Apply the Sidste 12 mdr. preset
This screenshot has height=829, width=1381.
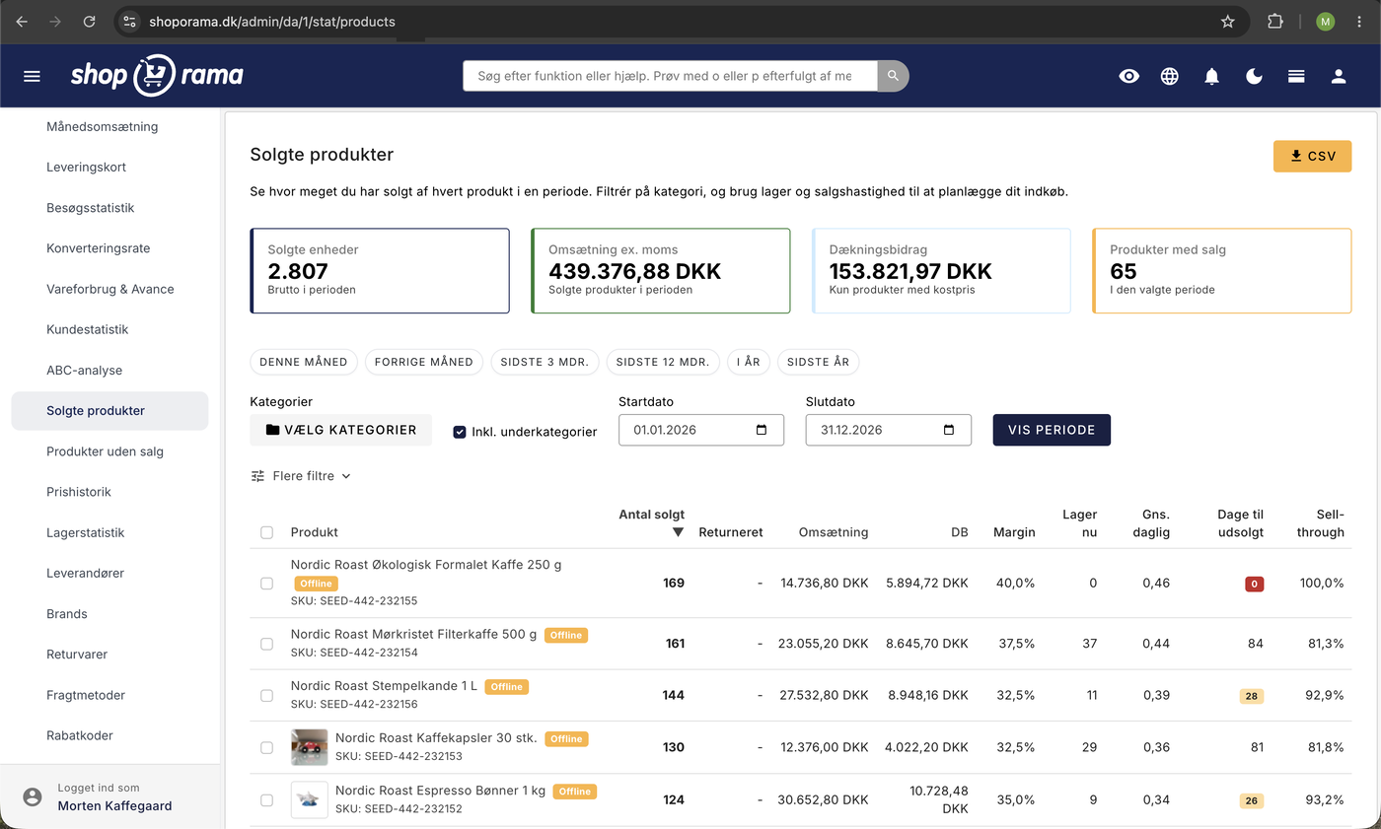tap(663, 362)
